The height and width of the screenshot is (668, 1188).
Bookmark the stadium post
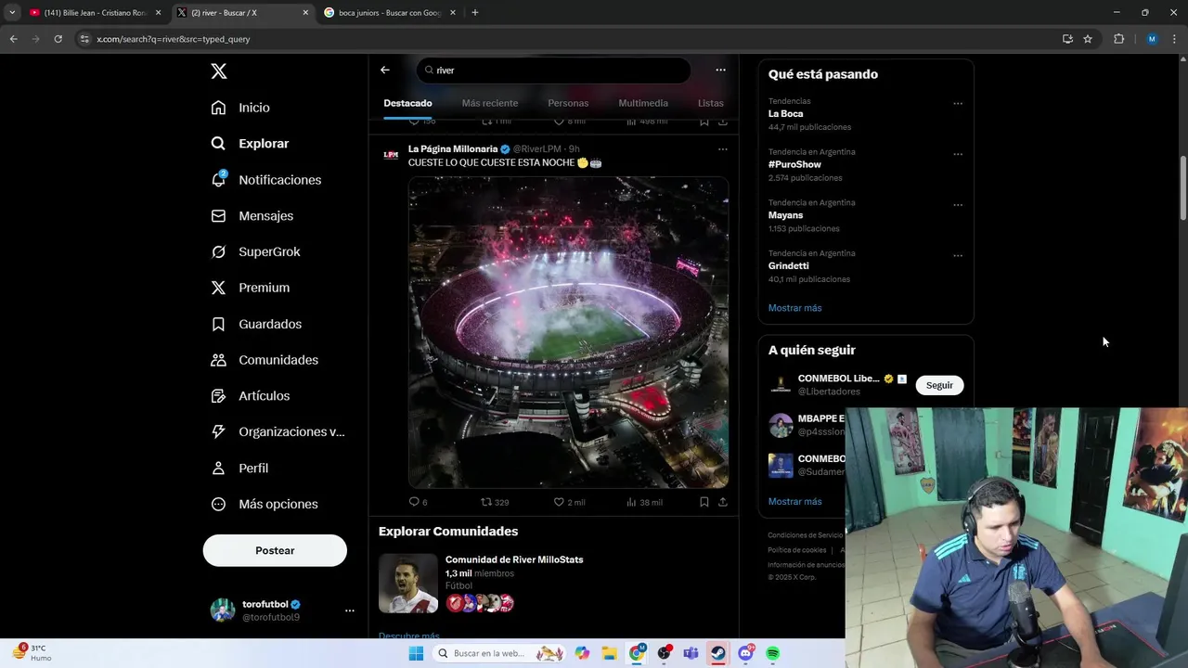point(704,502)
